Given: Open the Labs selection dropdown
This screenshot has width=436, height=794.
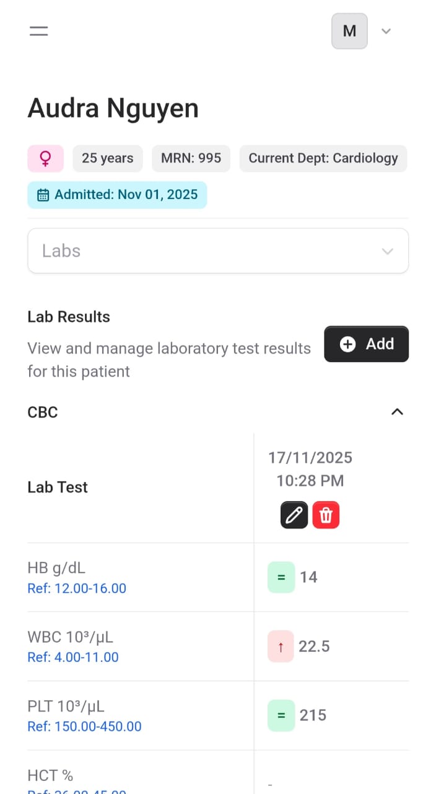Looking at the screenshot, I should (x=218, y=251).
